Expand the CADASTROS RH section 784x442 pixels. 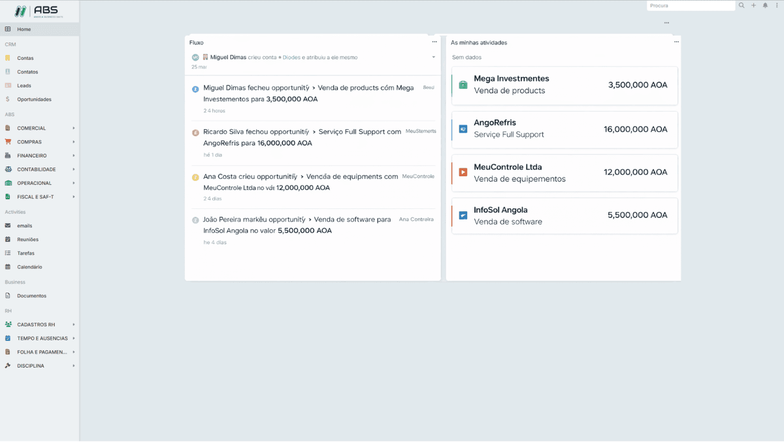click(36, 324)
